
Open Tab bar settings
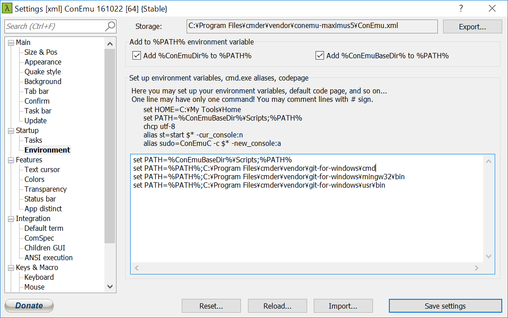36,92
